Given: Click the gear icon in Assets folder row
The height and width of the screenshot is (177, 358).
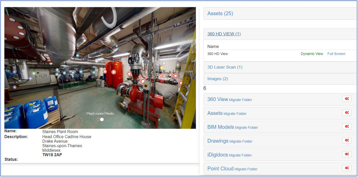Looking at the screenshot, I should click(x=347, y=113).
